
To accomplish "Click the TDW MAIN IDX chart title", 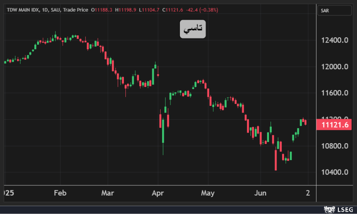I will (x=23, y=9).
